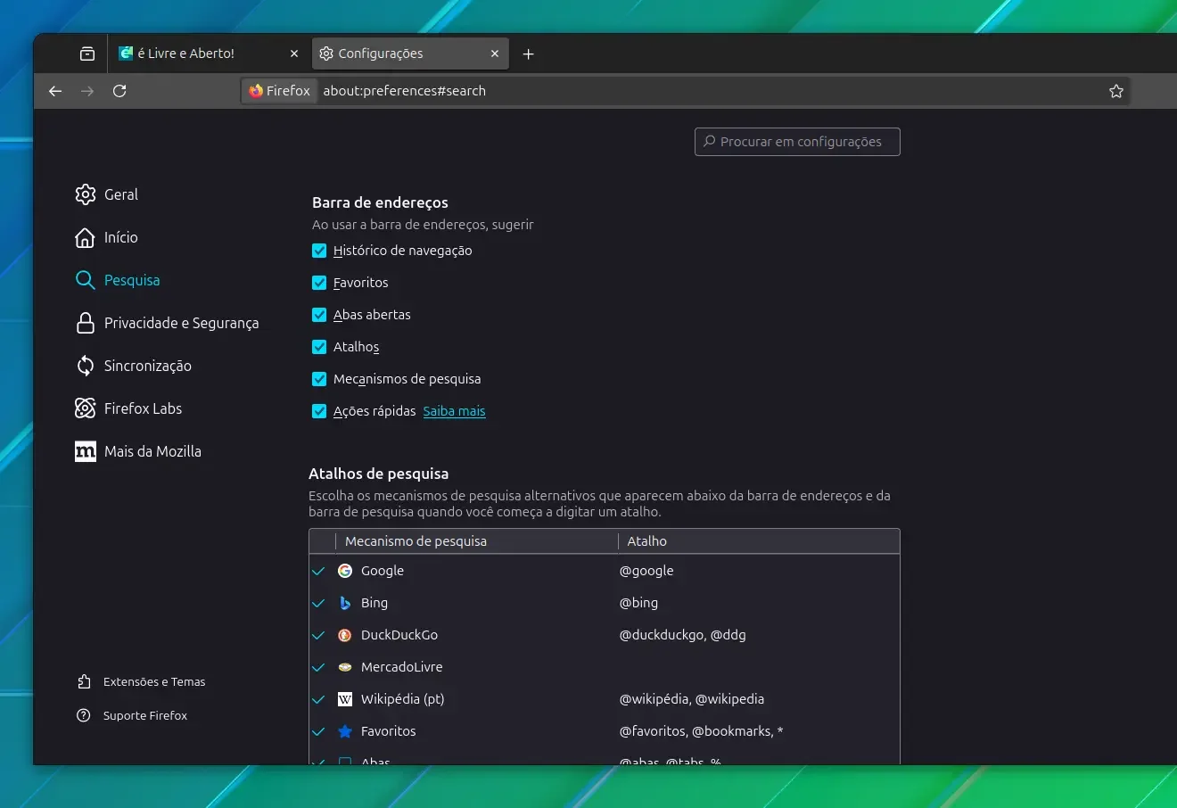Click the Atalho column header
The height and width of the screenshot is (808, 1177).
coord(758,541)
